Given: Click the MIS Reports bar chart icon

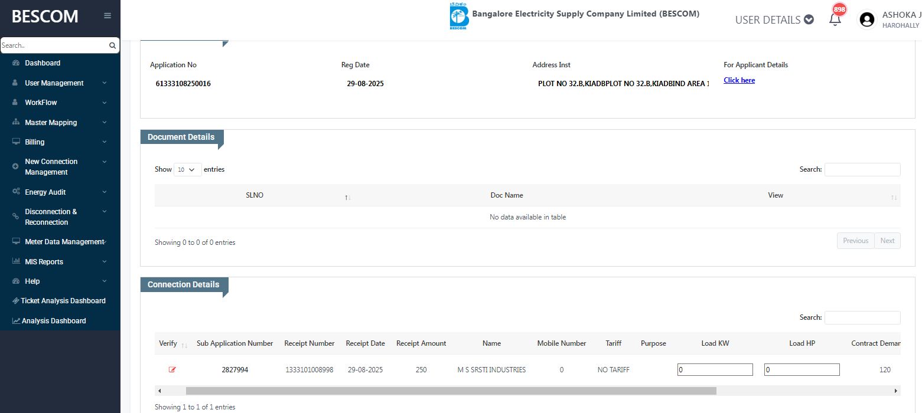Looking at the screenshot, I should click(16, 262).
